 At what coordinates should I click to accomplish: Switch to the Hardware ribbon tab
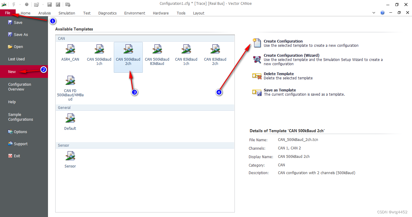[161, 13]
